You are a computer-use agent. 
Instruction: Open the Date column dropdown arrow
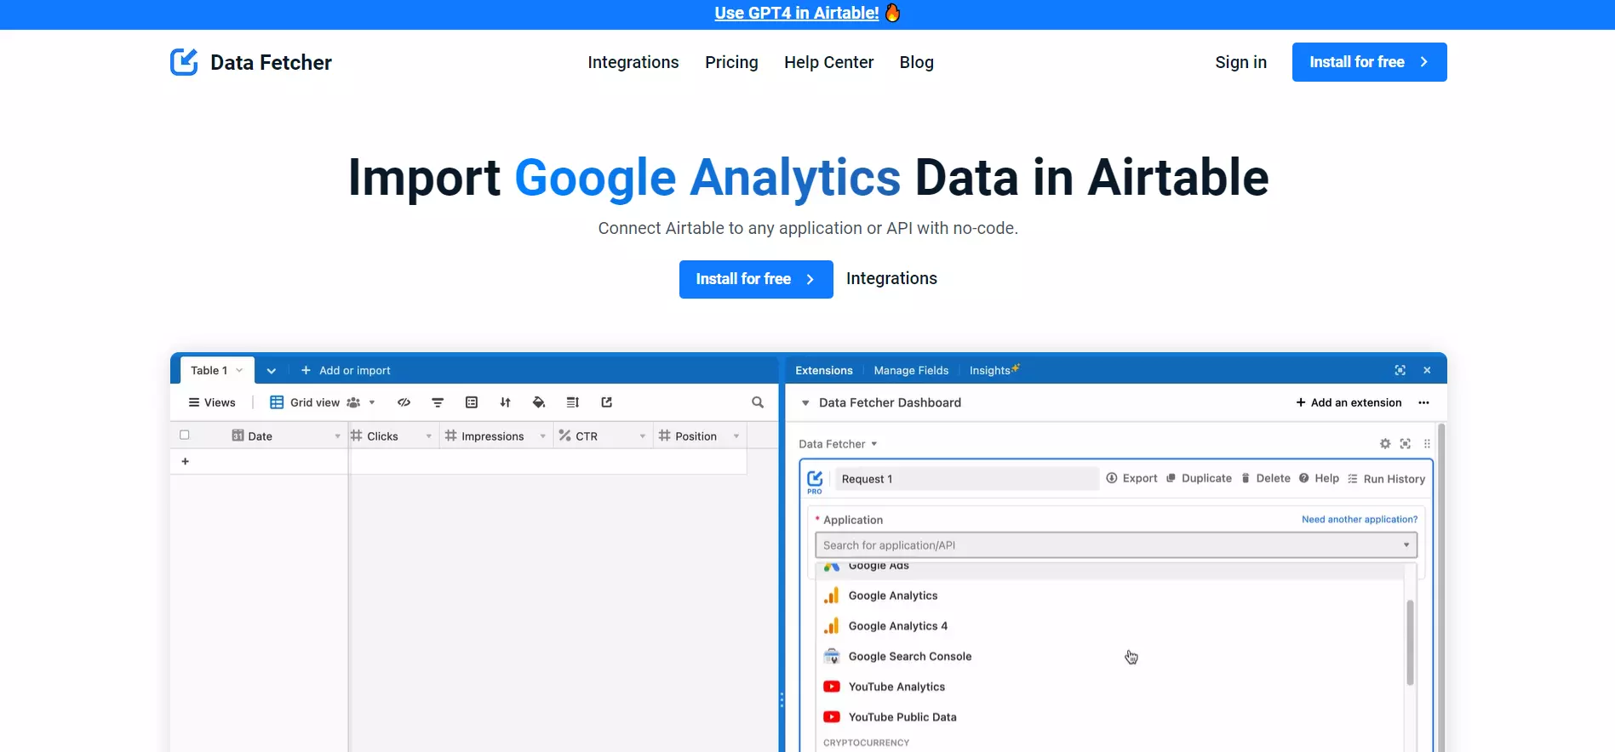337,436
